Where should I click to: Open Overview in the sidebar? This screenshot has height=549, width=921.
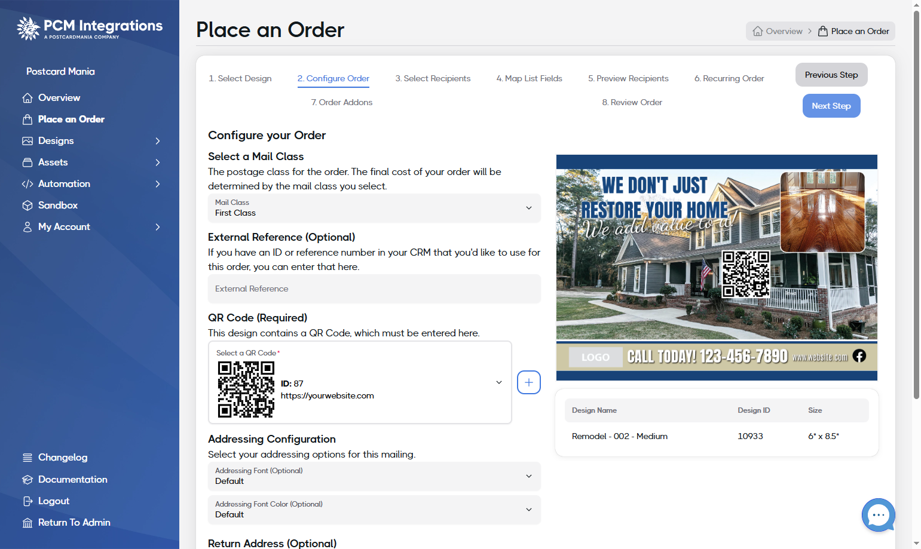coord(59,98)
